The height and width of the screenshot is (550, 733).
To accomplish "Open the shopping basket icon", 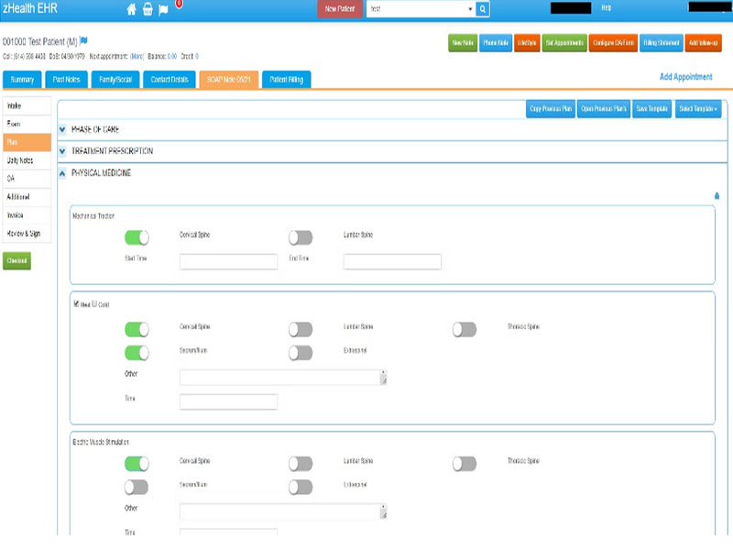I will click(x=148, y=9).
